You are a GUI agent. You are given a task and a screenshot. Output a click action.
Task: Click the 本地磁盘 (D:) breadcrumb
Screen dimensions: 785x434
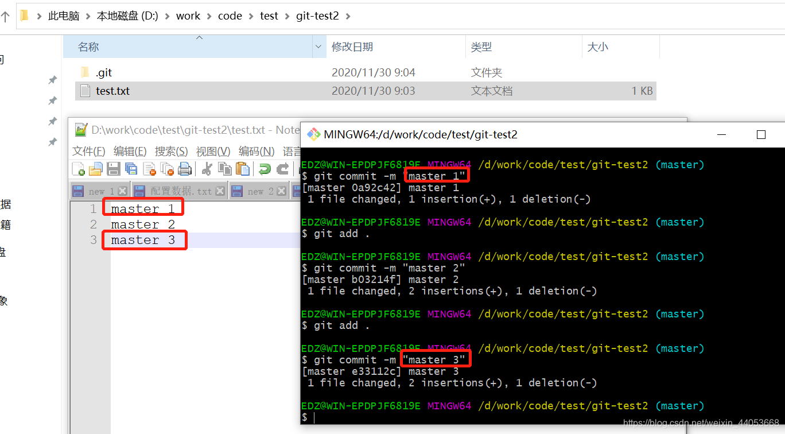coord(127,16)
